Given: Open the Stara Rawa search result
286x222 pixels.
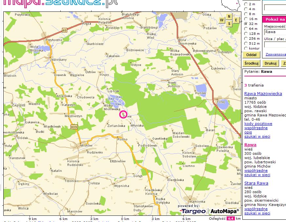Looking at the screenshot, I should [x=256, y=183].
